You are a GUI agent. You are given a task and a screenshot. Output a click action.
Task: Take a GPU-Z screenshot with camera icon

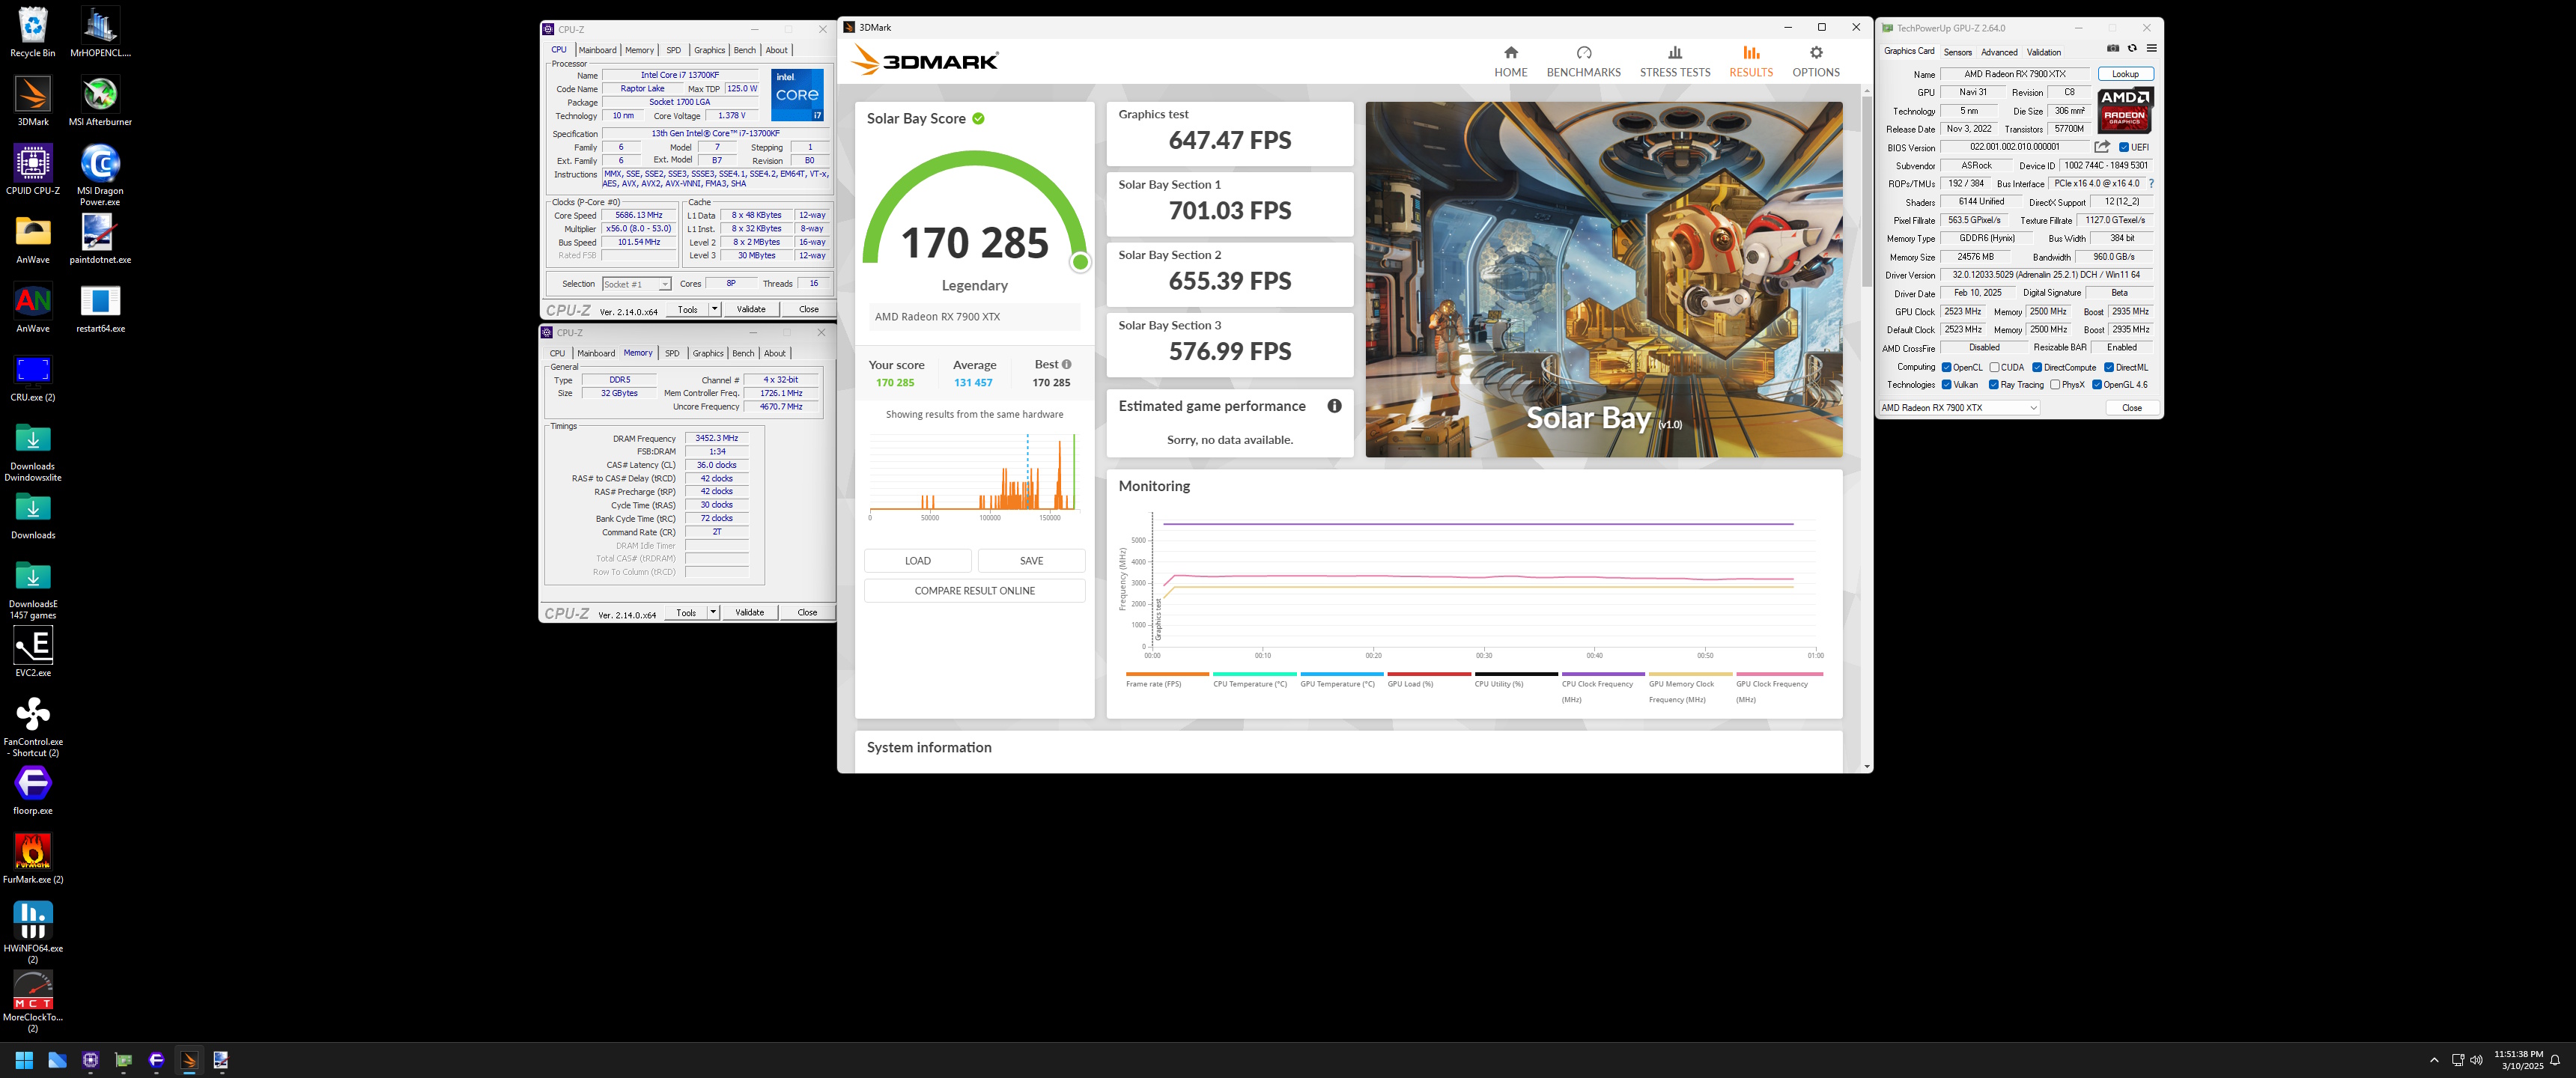click(x=2113, y=48)
